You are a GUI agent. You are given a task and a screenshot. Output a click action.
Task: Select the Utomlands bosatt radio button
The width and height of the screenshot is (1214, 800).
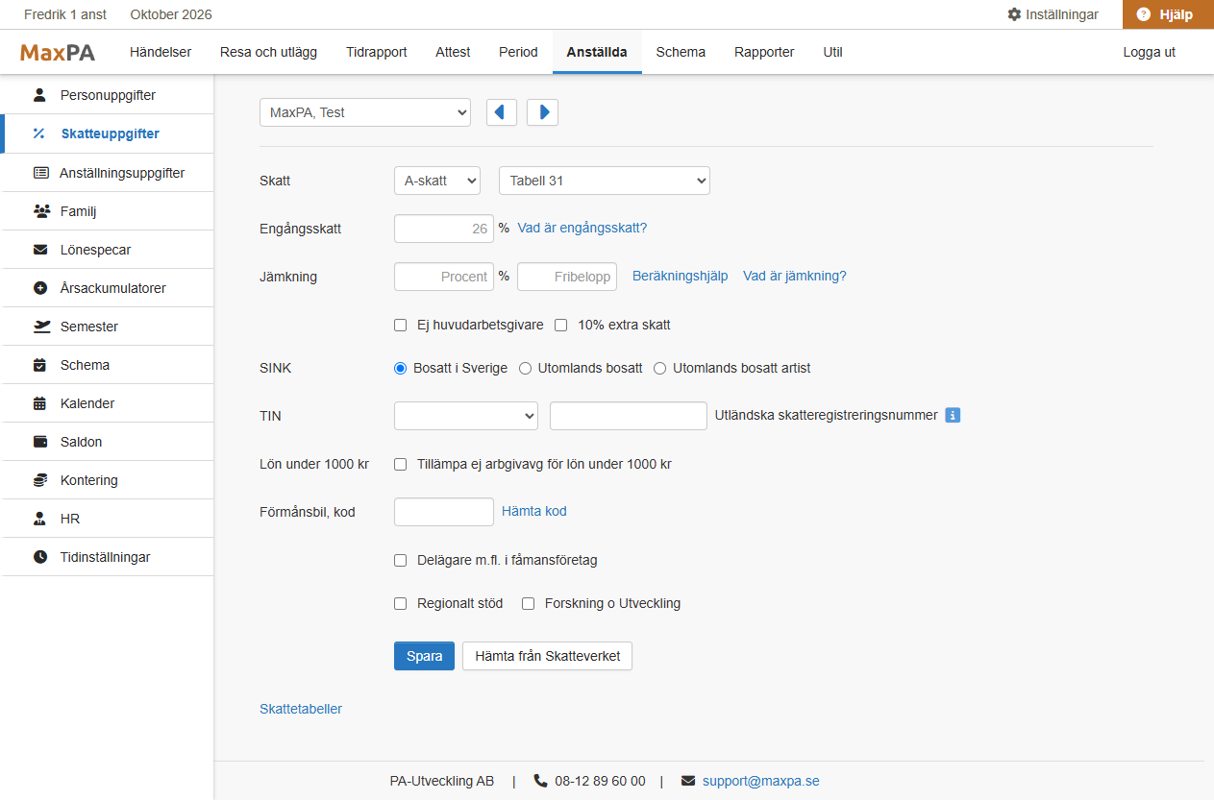[x=526, y=369]
